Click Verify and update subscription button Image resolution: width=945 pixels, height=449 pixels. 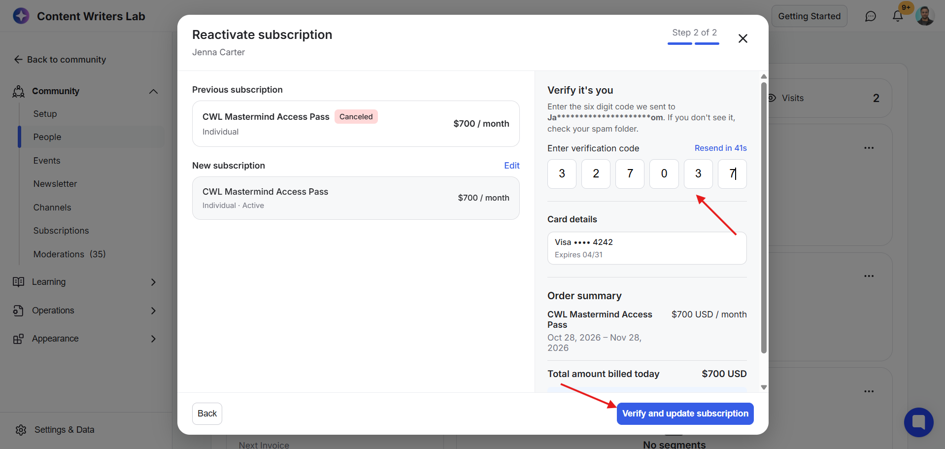685,414
